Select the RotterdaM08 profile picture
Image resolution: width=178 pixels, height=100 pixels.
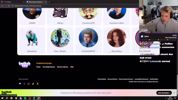(88, 38)
